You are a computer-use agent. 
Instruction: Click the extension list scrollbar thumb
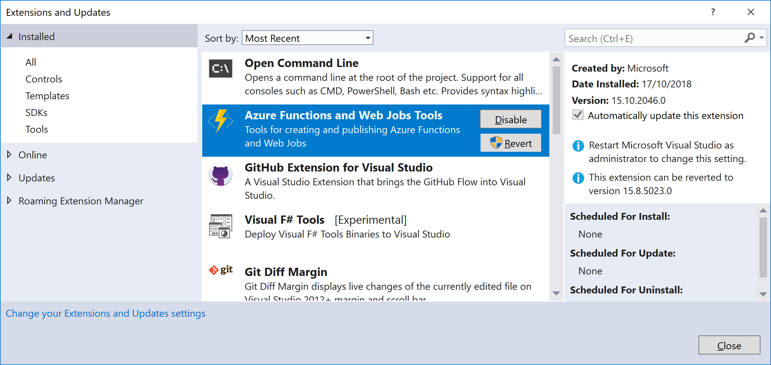point(556,100)
